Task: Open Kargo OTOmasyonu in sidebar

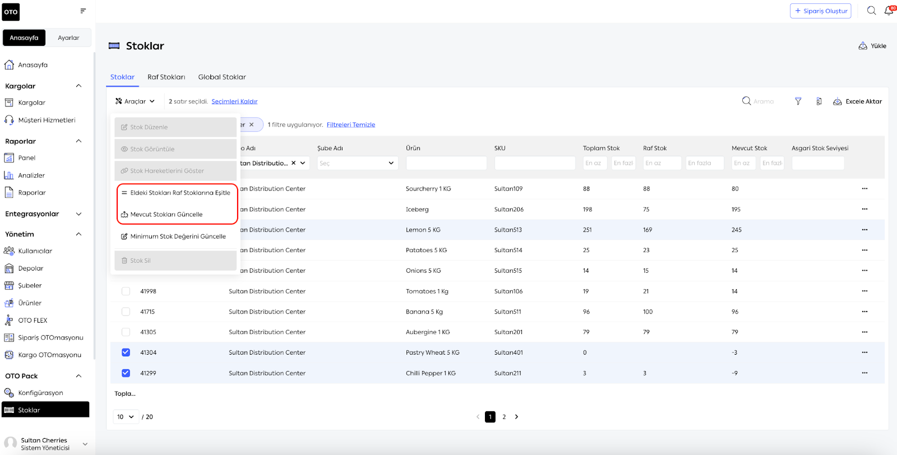Action: point(49,355)
